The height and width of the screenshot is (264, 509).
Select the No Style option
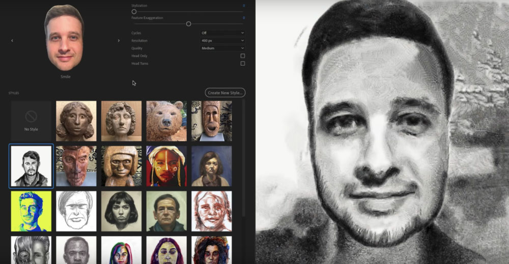click(31, 121)
